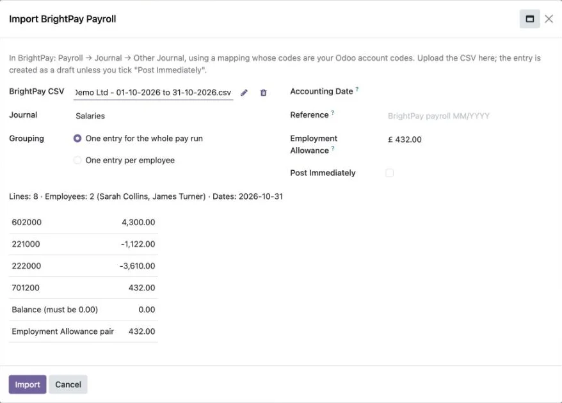Viewport: 562px width, 403px height.
Task: Click account code 222000
Action: point(26,266)
